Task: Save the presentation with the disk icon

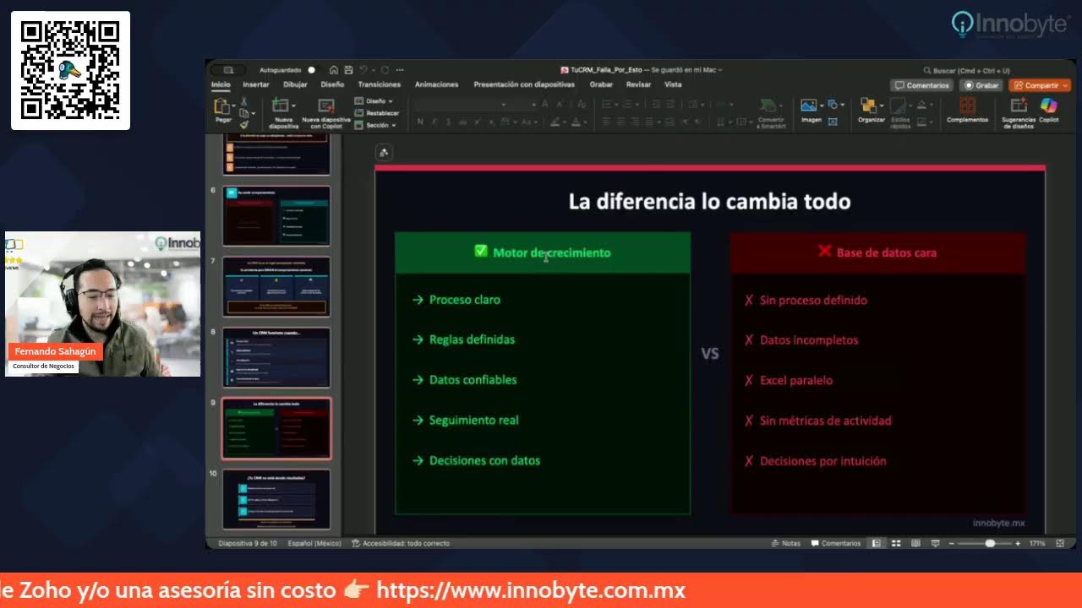Action: [348, 70]
